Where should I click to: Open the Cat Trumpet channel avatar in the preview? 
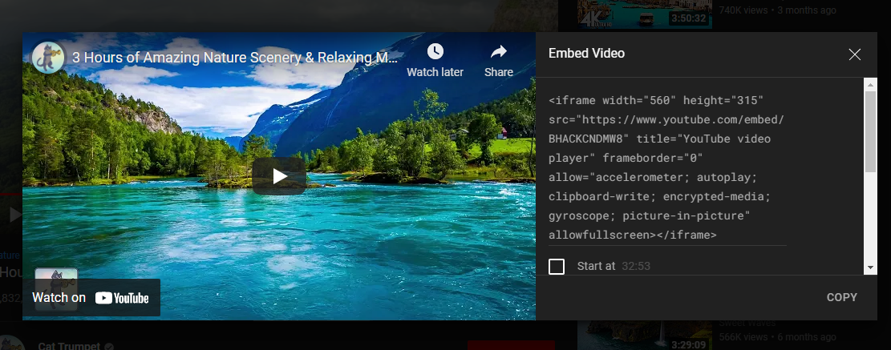[x=48, y=58]
